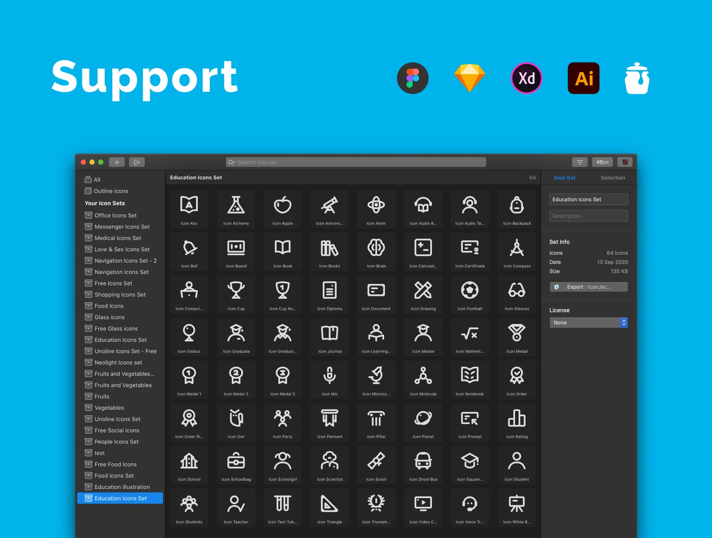Screen dimensions: 712x538
Task: Click the Icon Teacher item
Action: [236, 508]
